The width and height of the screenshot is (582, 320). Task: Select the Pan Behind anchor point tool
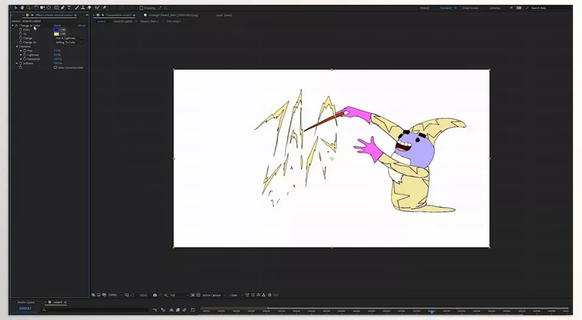pos(48,8)
